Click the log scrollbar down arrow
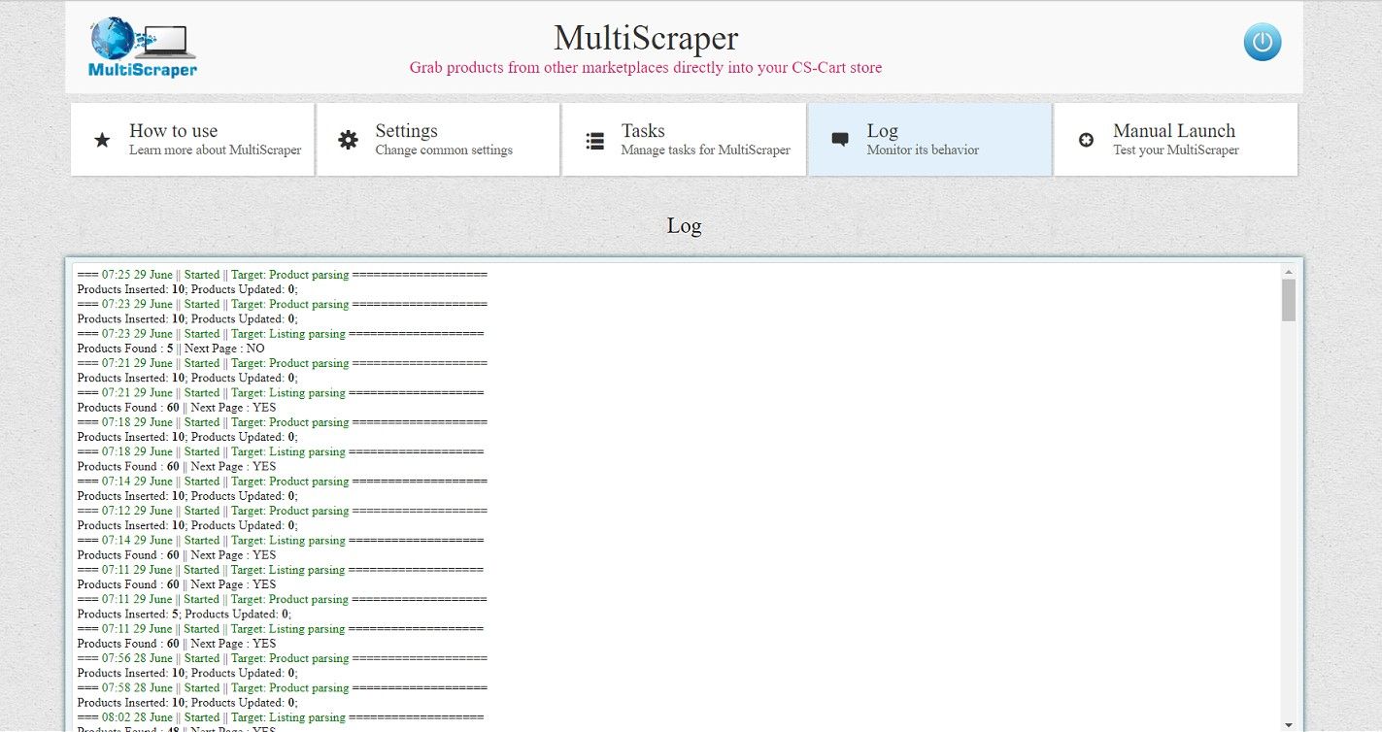The width and height of the screenshot is (1382, 732). pos(1289,724)
